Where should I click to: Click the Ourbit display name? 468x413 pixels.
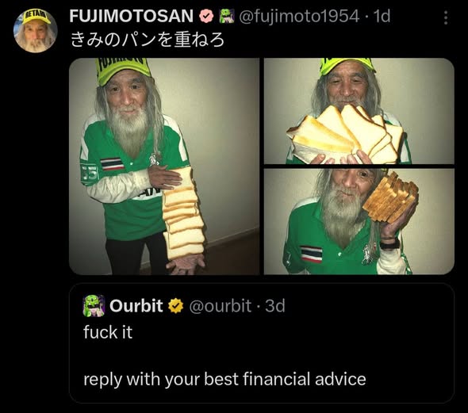[x=136, y=306]
